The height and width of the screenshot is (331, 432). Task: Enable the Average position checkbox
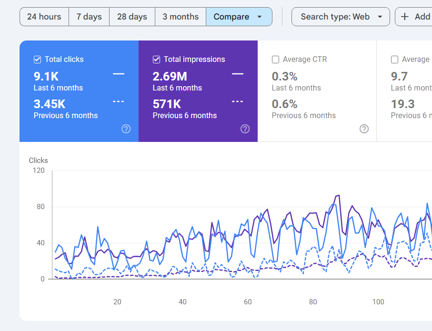(394, 60)
